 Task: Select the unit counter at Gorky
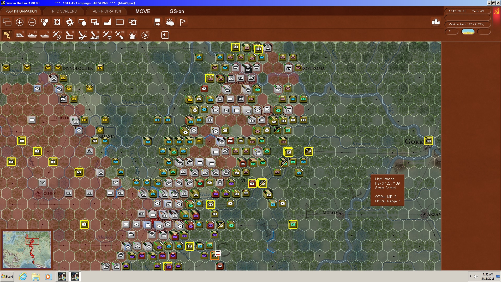(x=428, y=141)
